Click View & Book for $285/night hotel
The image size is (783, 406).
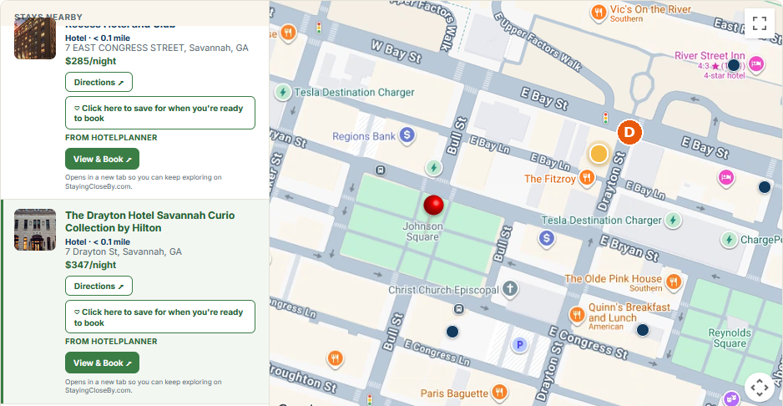[102, 159]
